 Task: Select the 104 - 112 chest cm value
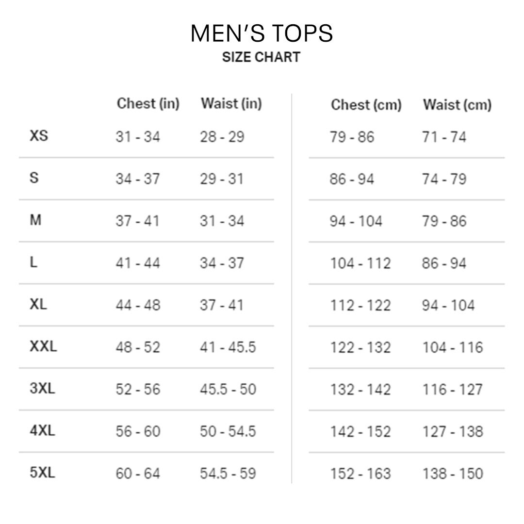click(x=360, y=263)
